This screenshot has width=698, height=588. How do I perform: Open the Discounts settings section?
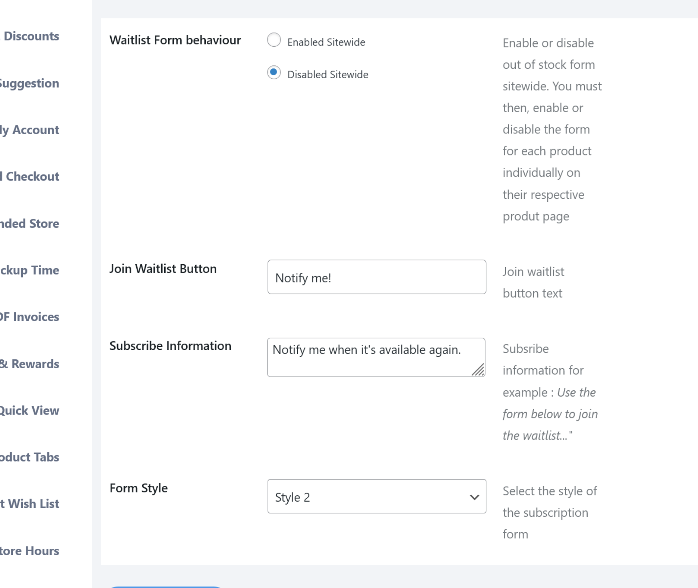31,36
